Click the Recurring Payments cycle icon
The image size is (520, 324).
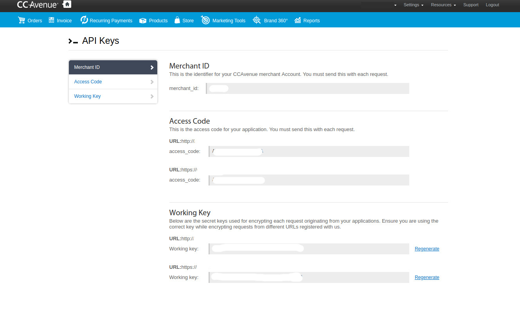(84, 20)
